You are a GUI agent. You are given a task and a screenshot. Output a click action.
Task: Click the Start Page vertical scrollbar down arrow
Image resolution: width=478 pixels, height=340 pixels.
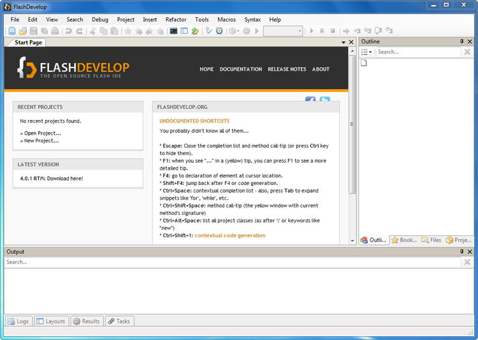click(352, 241)
